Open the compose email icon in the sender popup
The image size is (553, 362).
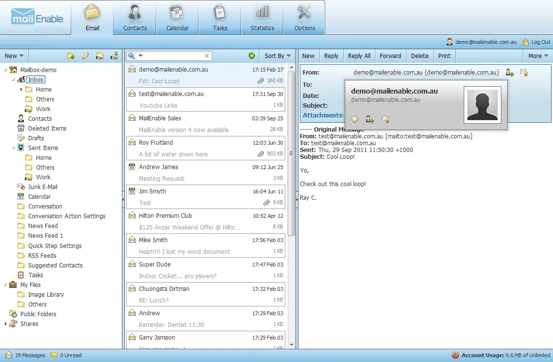pyautogui.click(x=355, y=119)
